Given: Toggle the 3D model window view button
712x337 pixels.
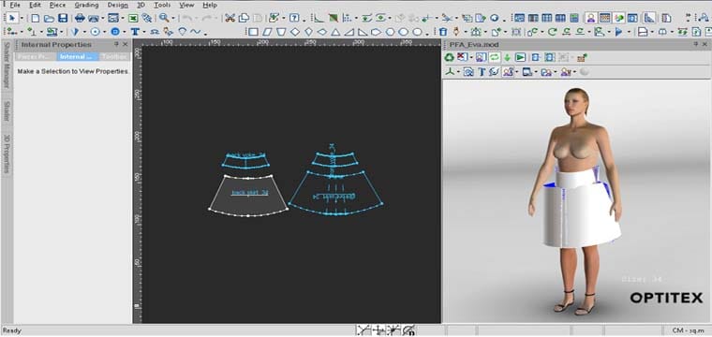Looking at the screenshot, I should [591, 18].
